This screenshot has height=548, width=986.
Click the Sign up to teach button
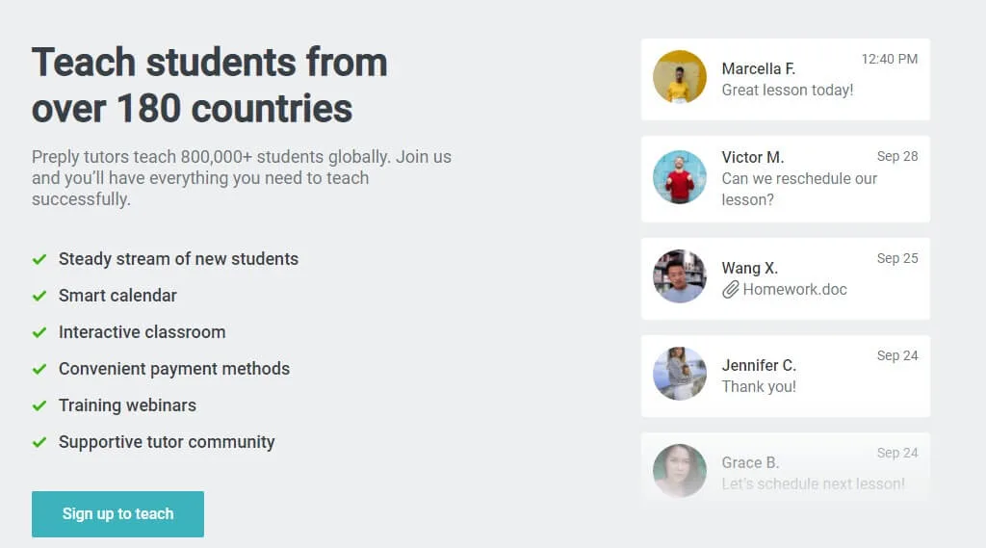[117, 514]
